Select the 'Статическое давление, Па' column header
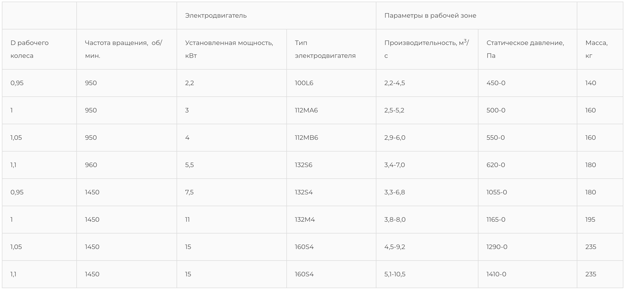Viewport: 625px width, 290px height. (x=525, y=49)
